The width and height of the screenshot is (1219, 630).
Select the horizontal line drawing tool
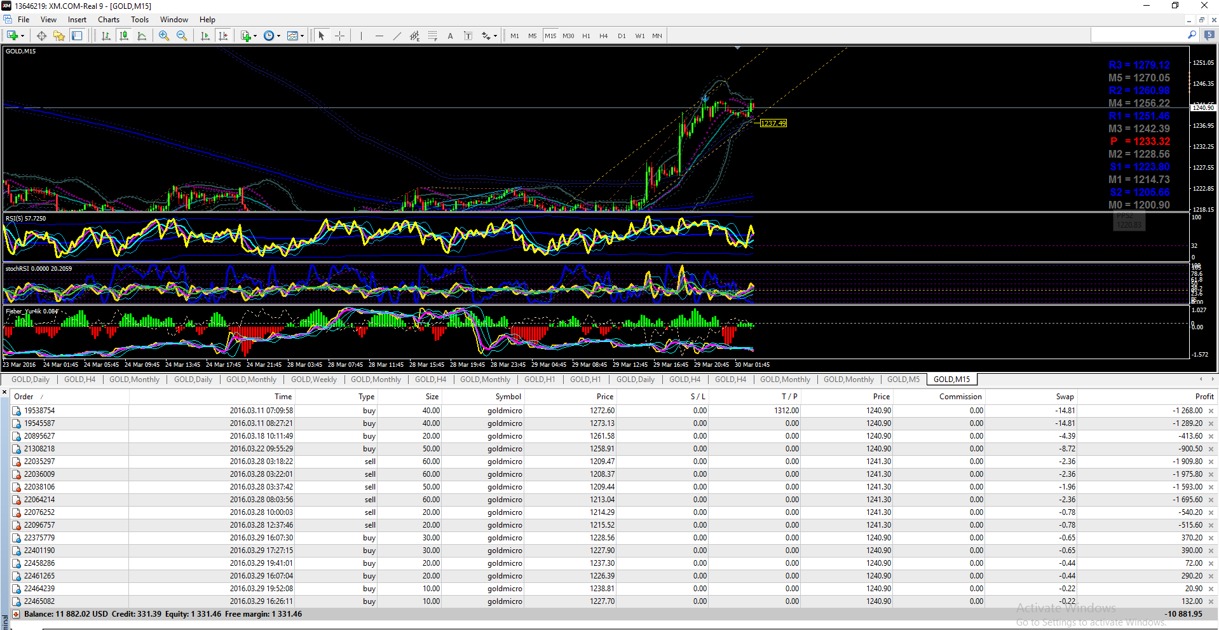click(379, 36)
